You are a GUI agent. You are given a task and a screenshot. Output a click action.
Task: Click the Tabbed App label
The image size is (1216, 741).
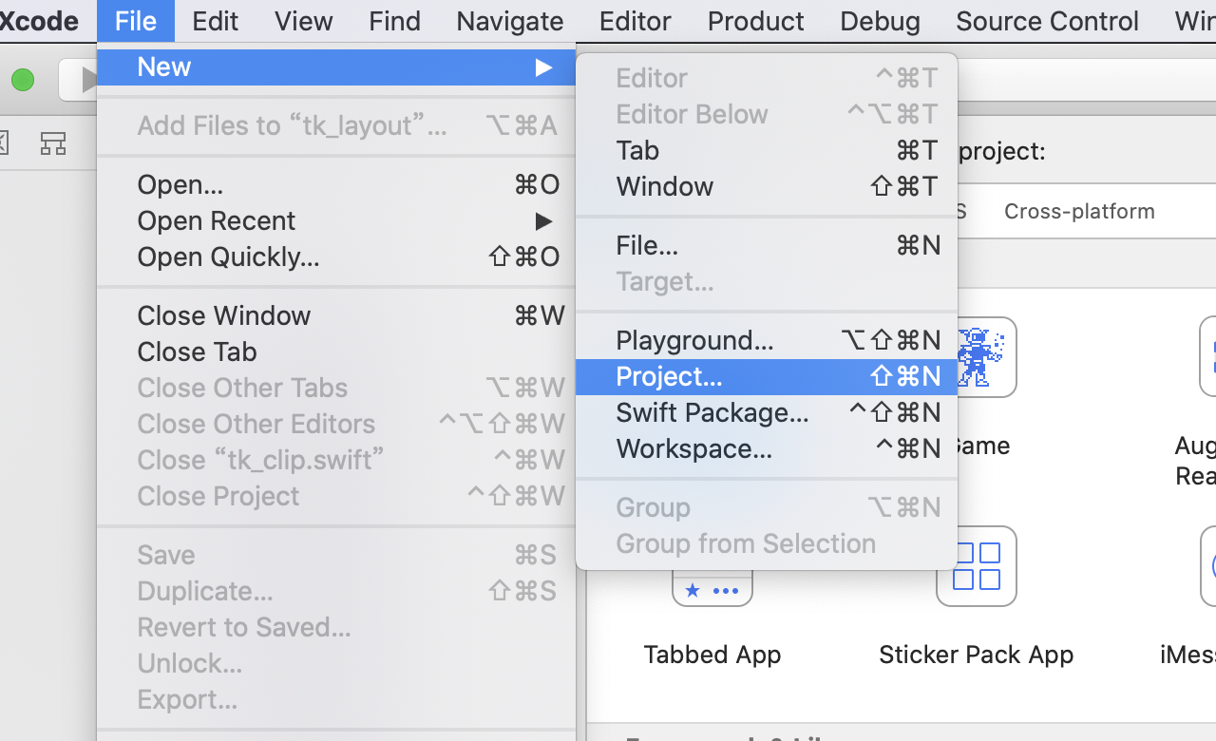click(712, 655)
